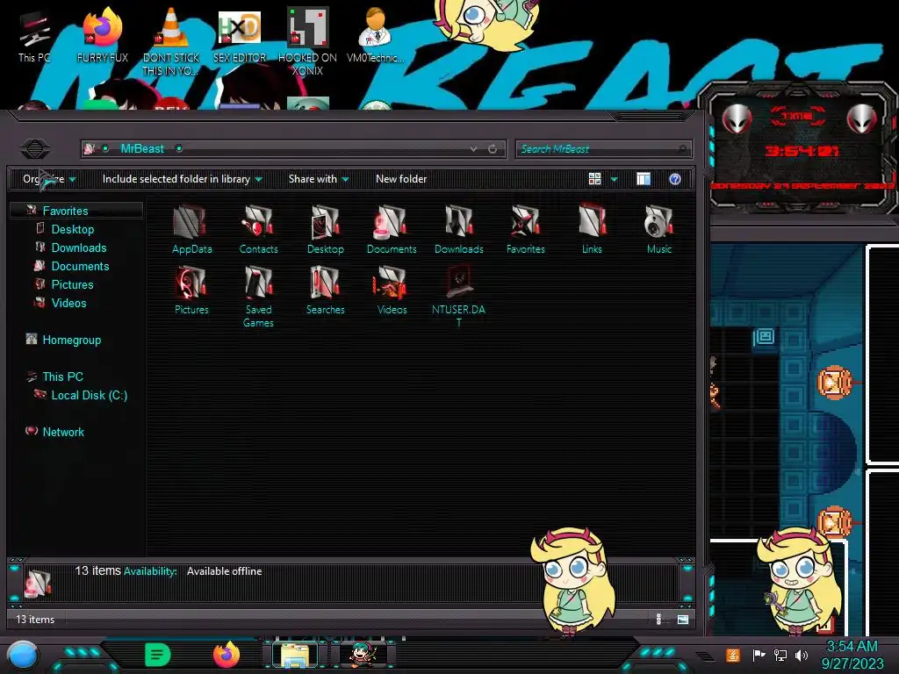Select the Favorites folder in file pane

tap(525, 229)
